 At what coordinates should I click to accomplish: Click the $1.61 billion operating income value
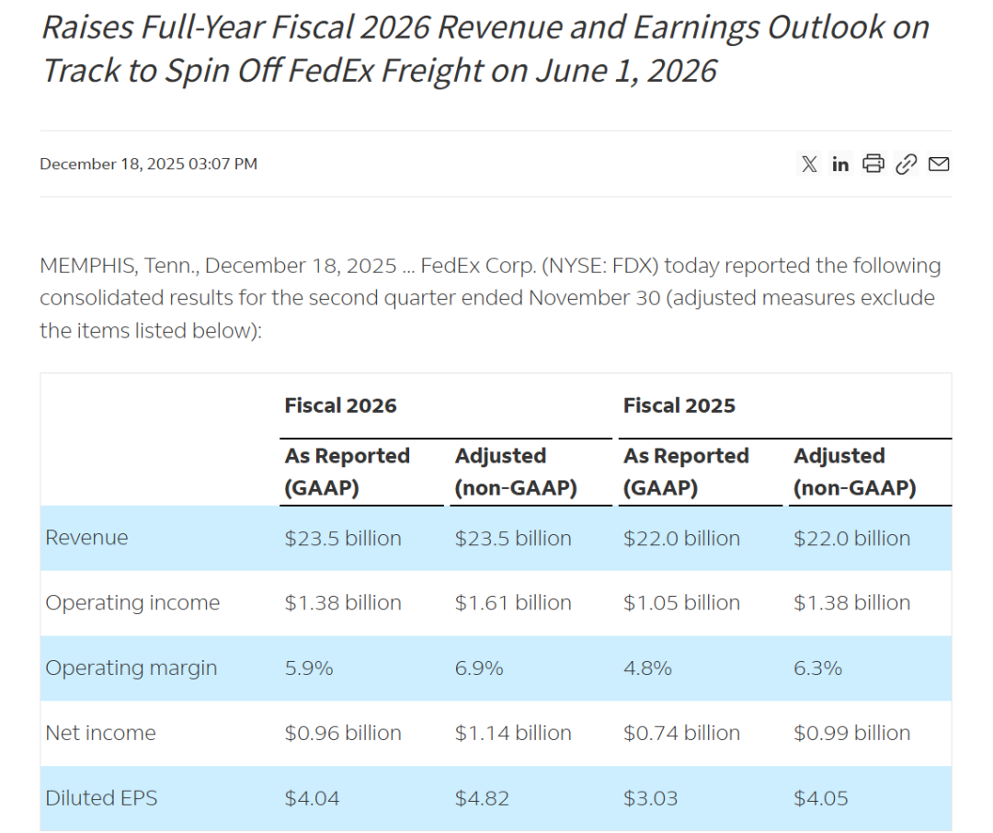click(x=513, y=603)
